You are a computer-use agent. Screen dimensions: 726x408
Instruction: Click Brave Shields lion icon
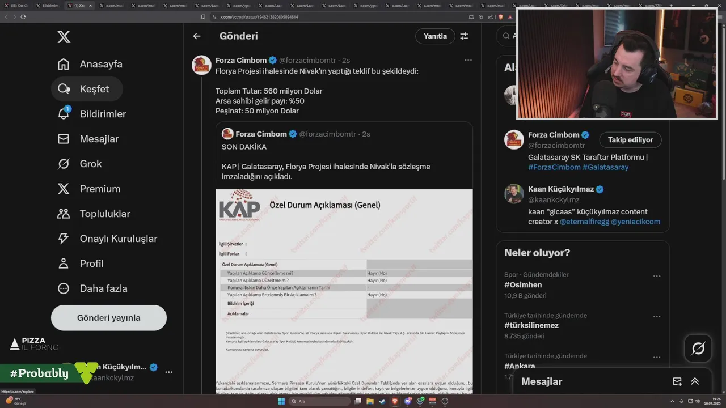[x=501, y=17]
